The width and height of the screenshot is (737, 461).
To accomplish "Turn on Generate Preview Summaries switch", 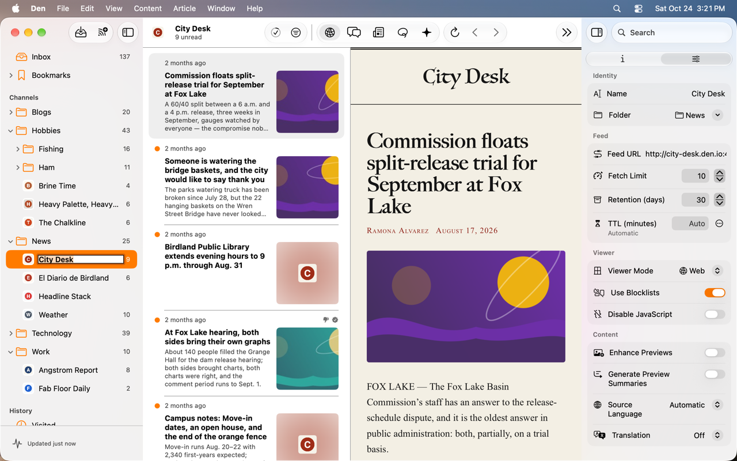I will click(x=715, y=375).
